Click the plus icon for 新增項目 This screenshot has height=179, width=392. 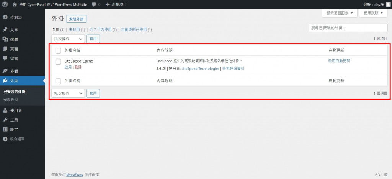pyautogui.click(x=108, y=5)
